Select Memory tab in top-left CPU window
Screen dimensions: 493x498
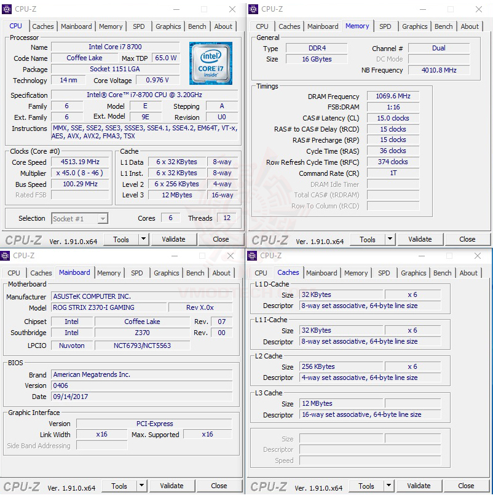coord(111,26)
